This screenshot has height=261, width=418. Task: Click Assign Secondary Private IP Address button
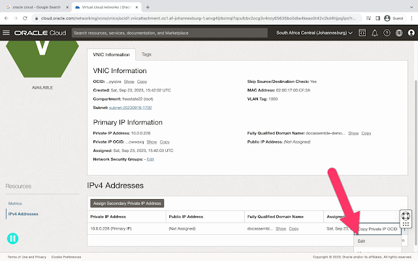(x=127, y=203)
